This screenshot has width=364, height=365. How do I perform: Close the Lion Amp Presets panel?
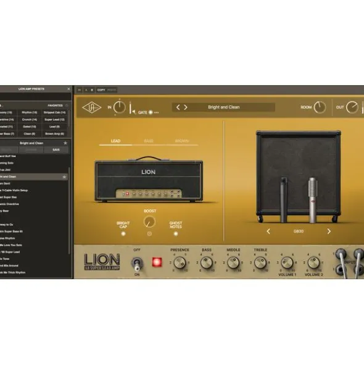tap(68, 89)
